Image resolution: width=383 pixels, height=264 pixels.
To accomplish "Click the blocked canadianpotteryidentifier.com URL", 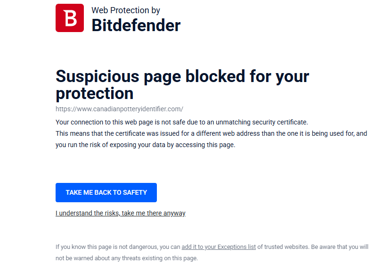I will 119,109.
